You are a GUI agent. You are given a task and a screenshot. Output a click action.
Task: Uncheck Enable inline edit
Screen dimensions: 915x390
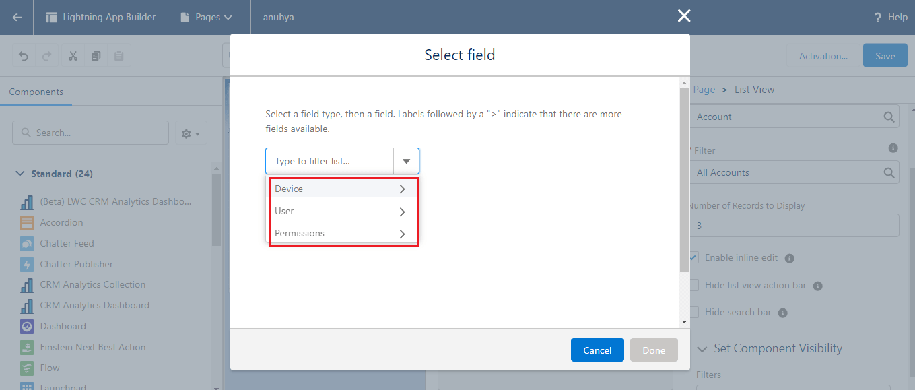pos(694,257)
